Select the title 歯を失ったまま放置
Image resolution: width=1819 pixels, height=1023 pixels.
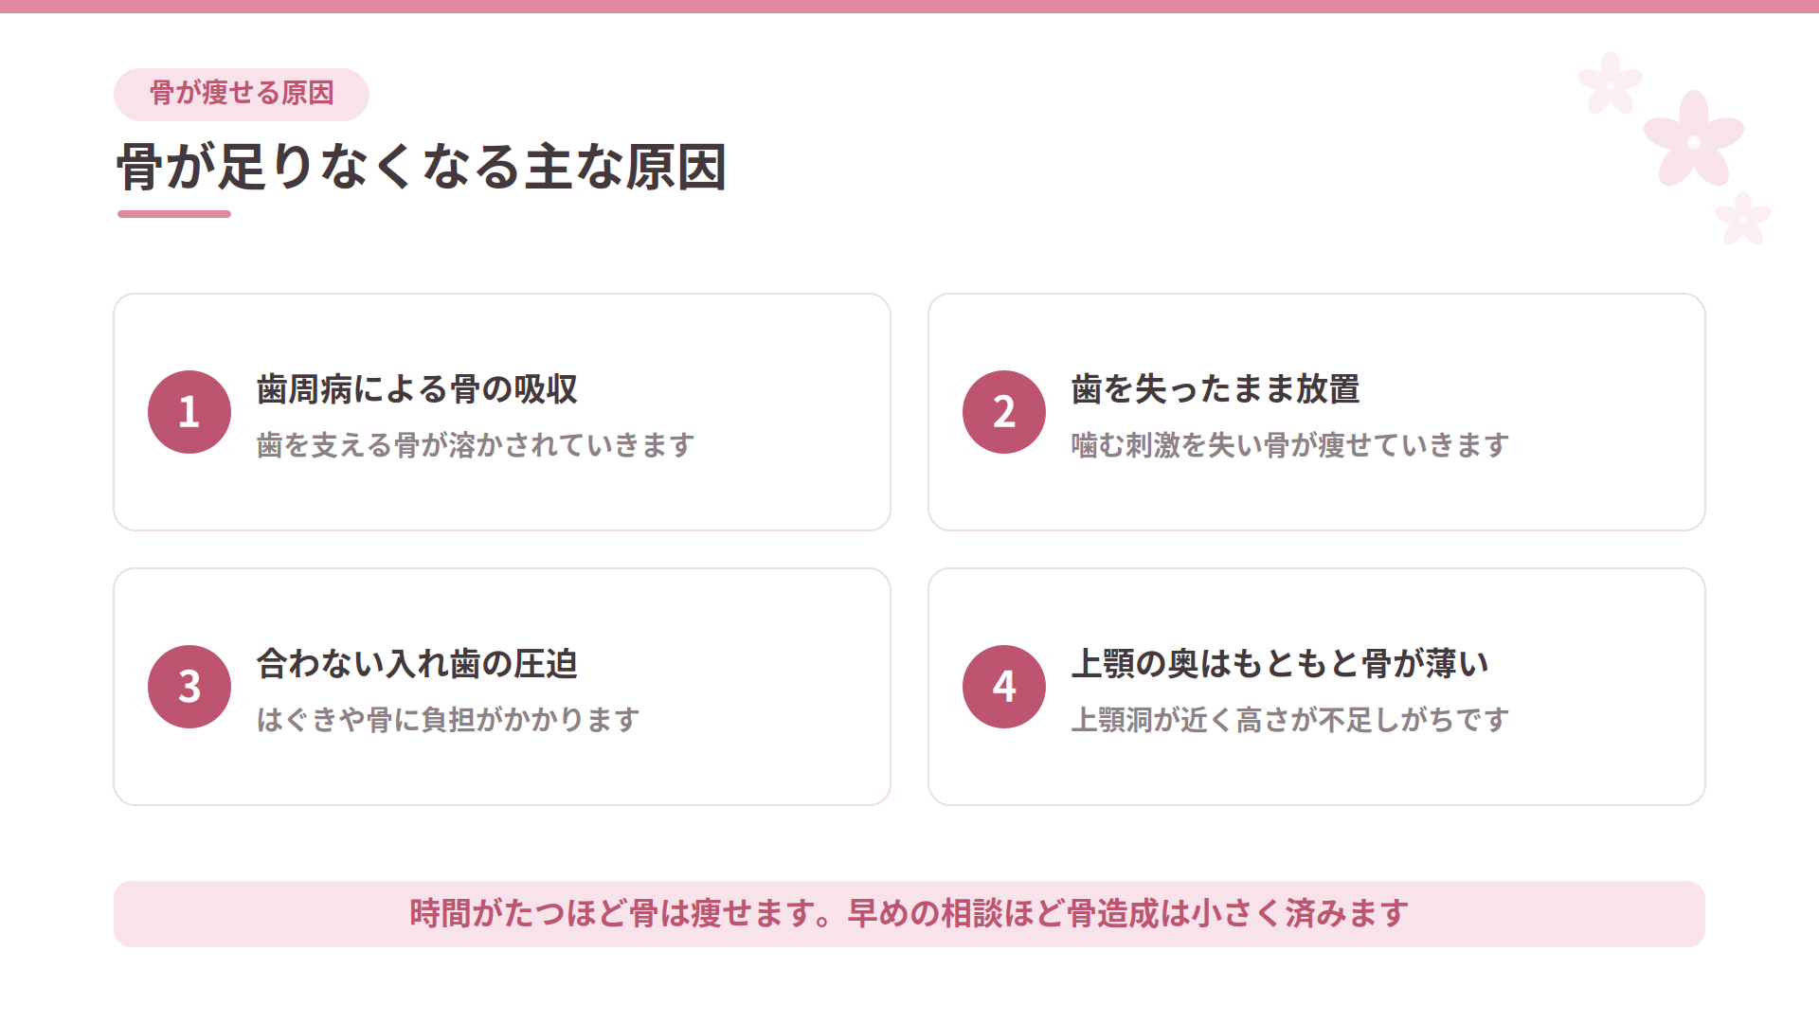click(x=1216, y=389)
